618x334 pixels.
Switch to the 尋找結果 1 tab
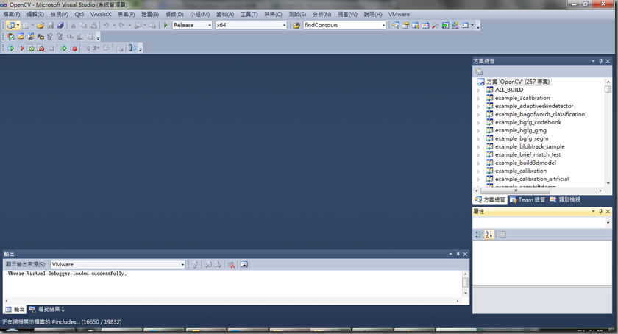click(47, 310)
